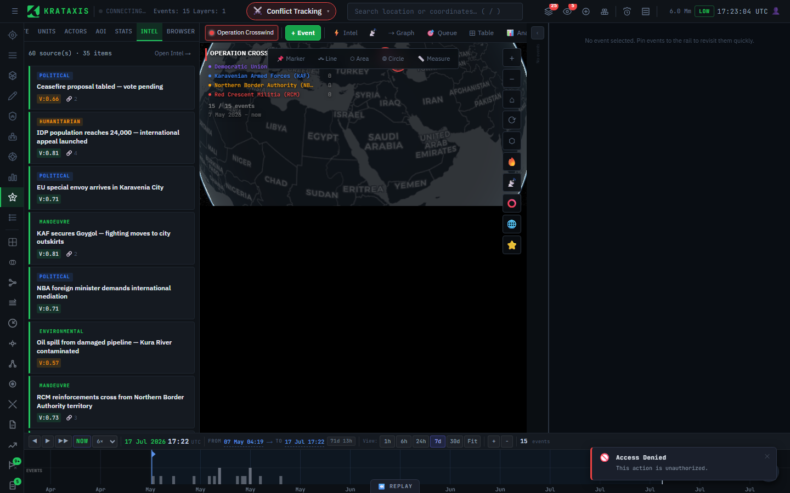
Task: Select the Measure tool
Action: pos(434,59)
